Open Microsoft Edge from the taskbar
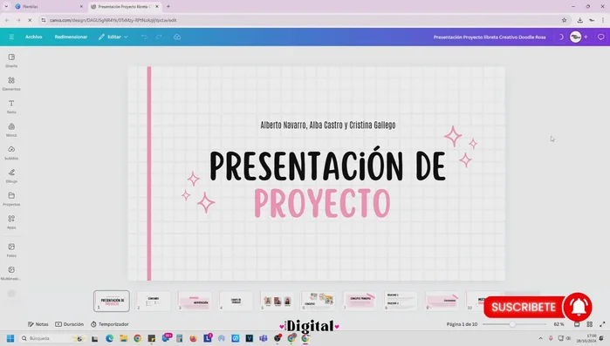 (x=110, y=338)
